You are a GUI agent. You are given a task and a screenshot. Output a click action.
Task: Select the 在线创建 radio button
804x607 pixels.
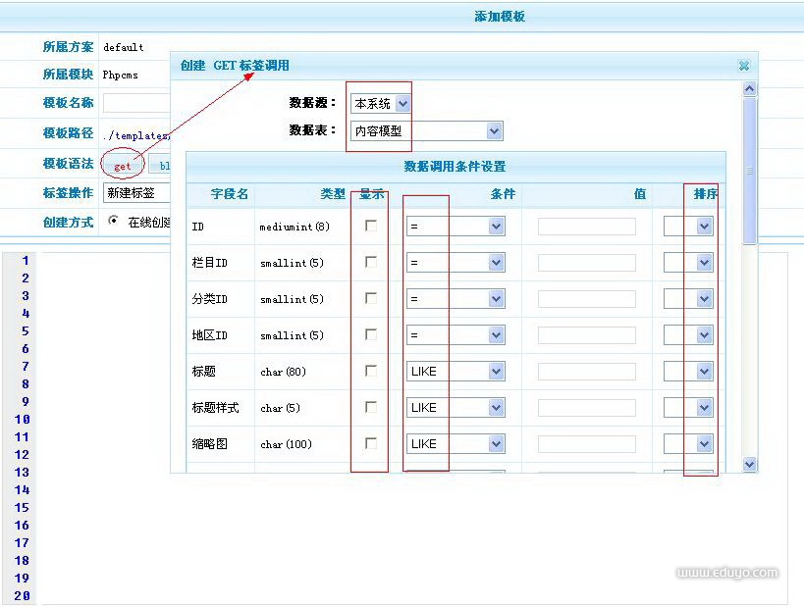click(114, 221)
